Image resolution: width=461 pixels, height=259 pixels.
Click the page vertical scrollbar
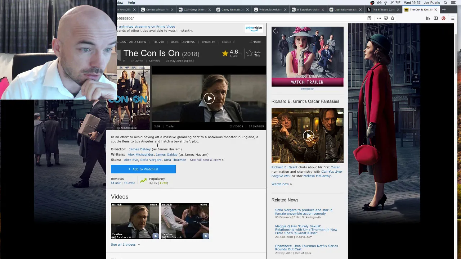click(456, 54)
